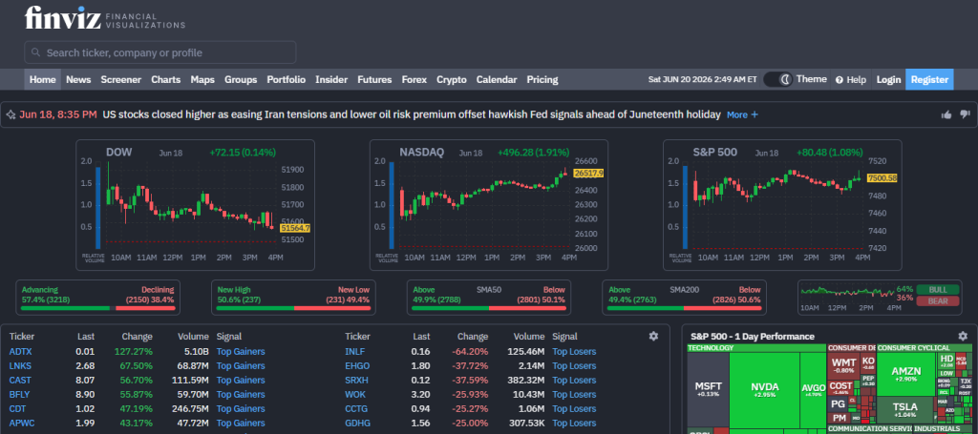Screen dimensions: 978x434
Task: Open ticker LNKS
Action: click(20, 366)
